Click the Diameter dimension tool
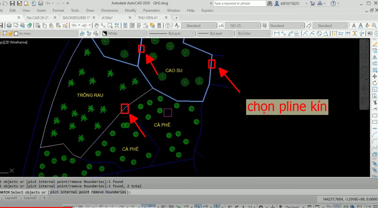The width and height of the screenshot is (378, 208). 319,34
